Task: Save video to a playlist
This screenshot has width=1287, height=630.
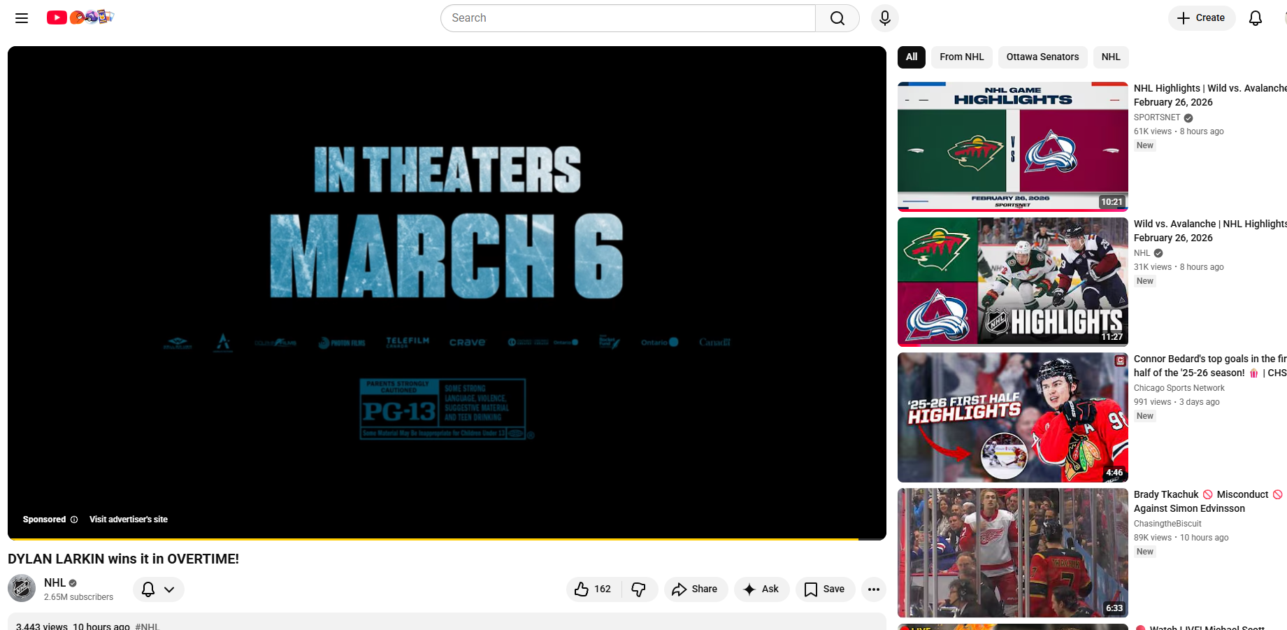Action: point(825,589)
